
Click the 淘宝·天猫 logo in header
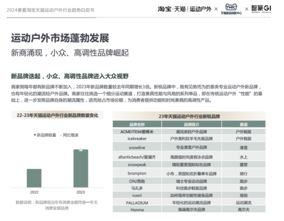point(172,9)
